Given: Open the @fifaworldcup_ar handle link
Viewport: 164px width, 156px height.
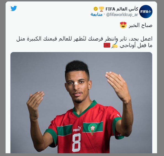Looking at the screenshot, I should (122, 15).
